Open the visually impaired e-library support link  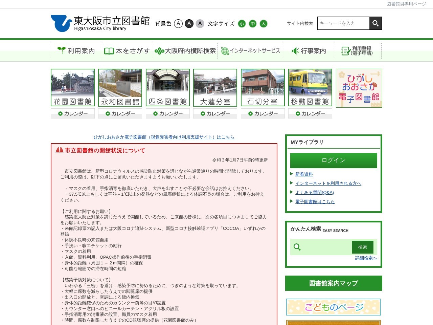[164, 137]
